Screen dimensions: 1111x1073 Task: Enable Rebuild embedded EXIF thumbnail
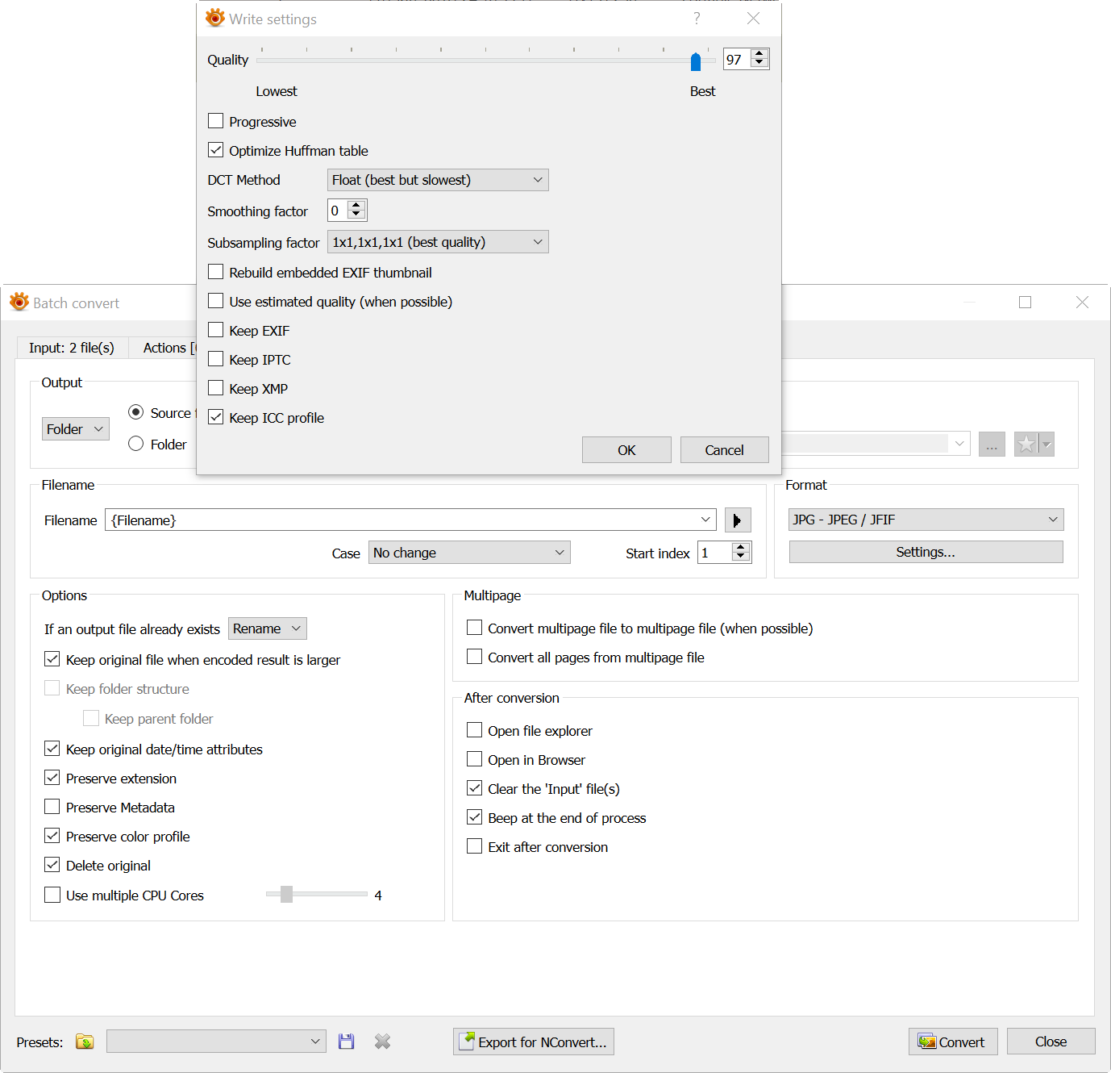pos(216,272)
